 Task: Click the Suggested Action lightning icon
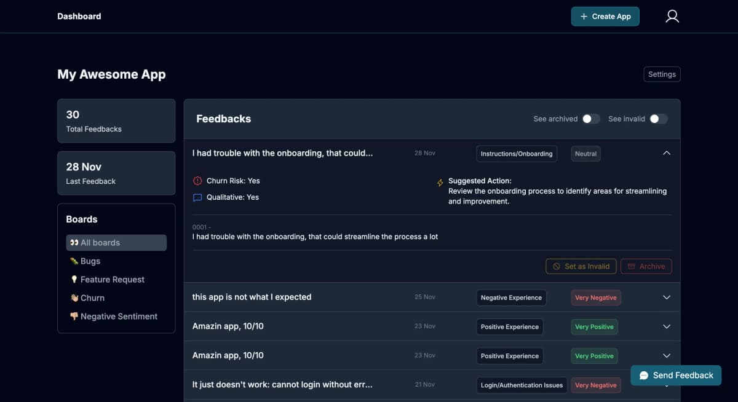click(x=440, y=183)
